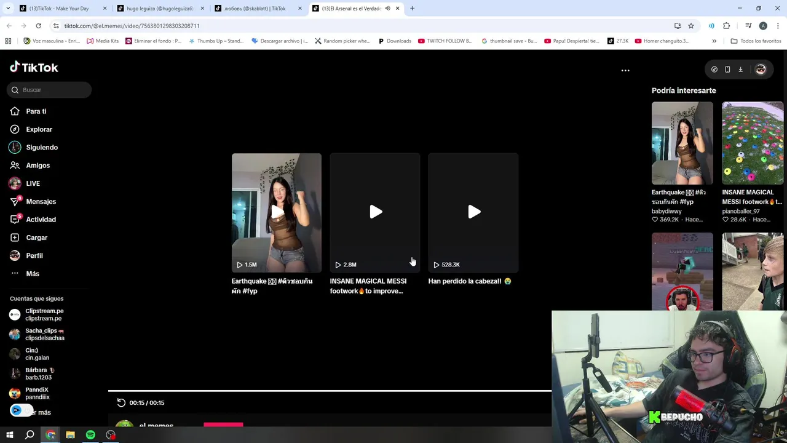This screenshot has height=443, width=787.
Task: Click the phone app icon in top pill
Action: point(727,70)
